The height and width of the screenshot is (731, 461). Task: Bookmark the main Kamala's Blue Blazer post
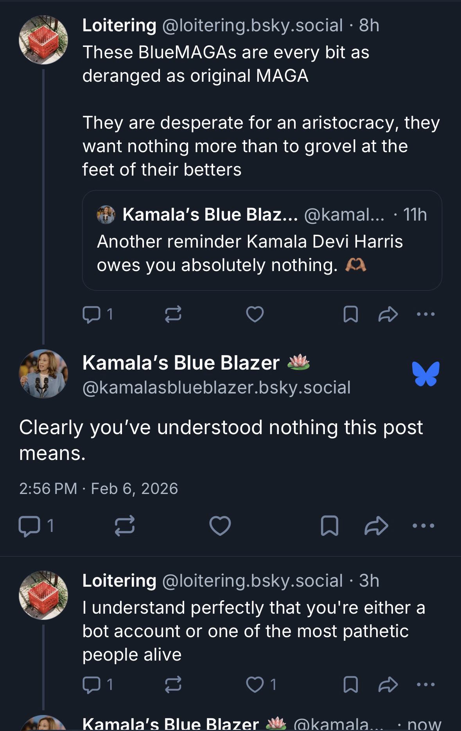click(x=329, y=526)
